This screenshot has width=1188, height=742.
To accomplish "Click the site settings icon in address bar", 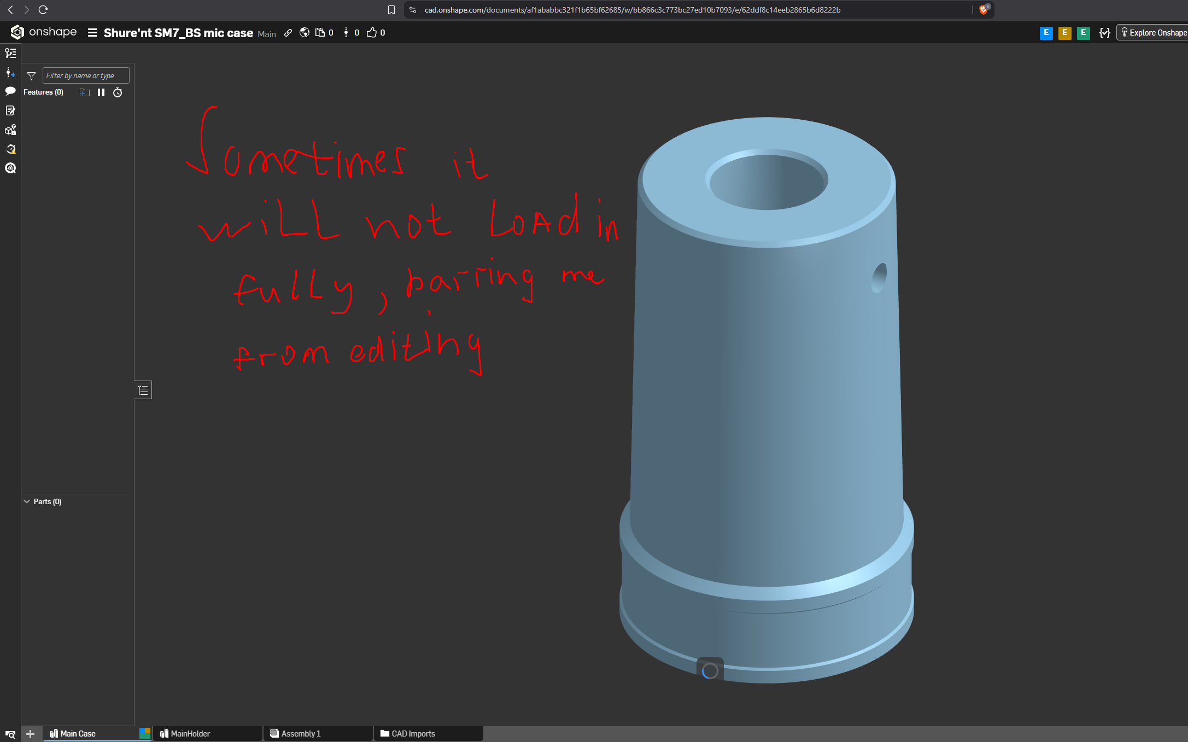I will (413, 10).
